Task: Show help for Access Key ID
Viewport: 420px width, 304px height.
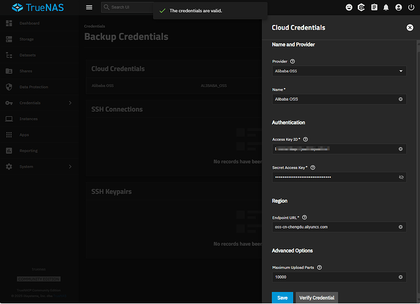Action: (305, 139)
